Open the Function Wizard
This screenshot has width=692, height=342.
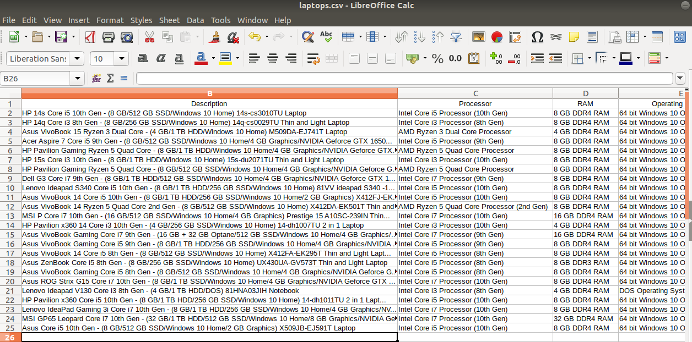coord(96,78)
